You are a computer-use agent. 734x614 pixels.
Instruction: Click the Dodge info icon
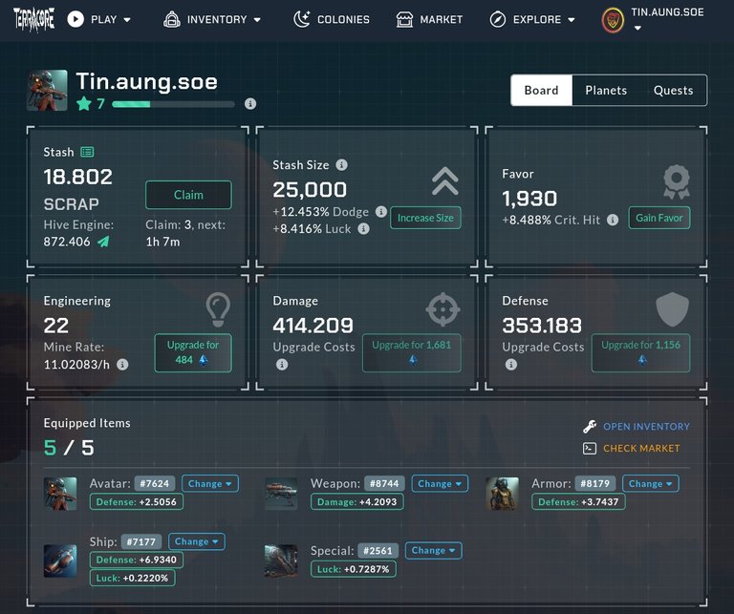click(x=381, y=212)
